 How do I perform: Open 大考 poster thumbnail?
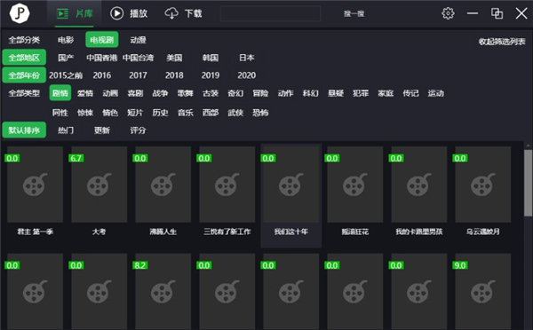99,185
